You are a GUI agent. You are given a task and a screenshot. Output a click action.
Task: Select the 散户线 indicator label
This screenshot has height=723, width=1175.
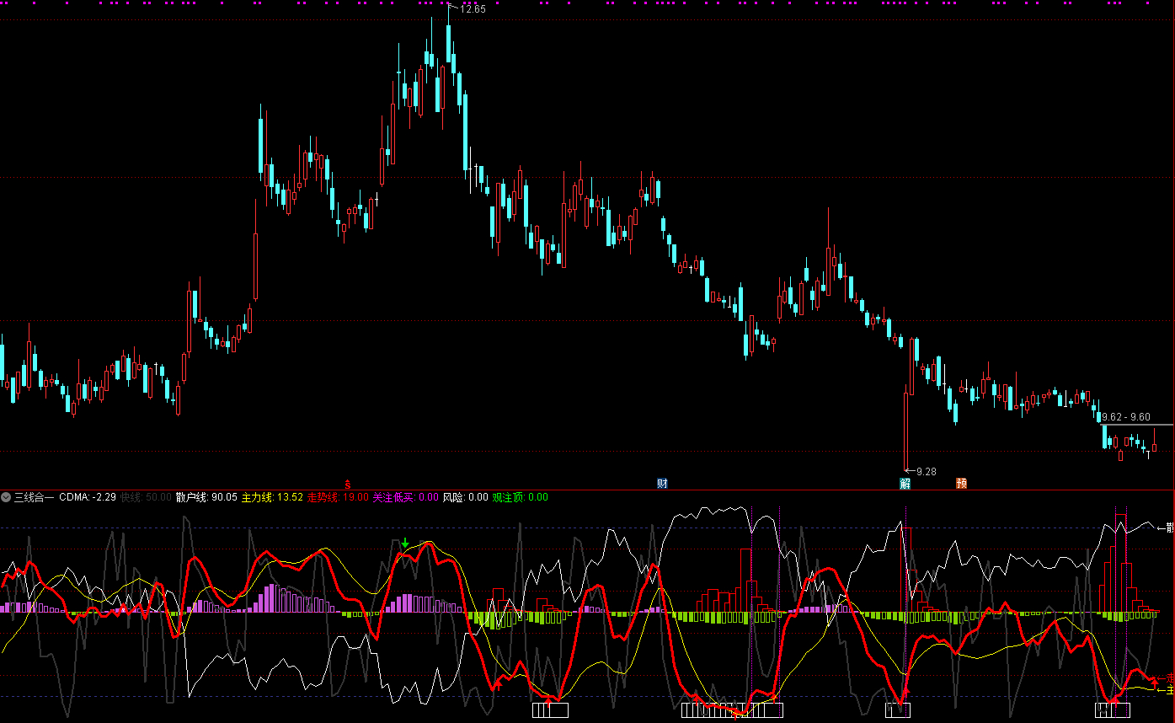tap(206, 497)
